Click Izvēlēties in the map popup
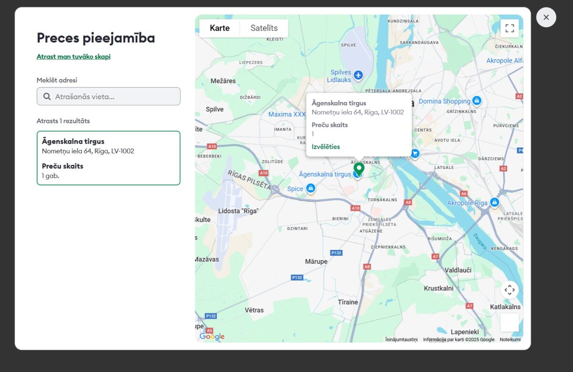The width and height of the screenshot is (573, 372). point(326,146)
